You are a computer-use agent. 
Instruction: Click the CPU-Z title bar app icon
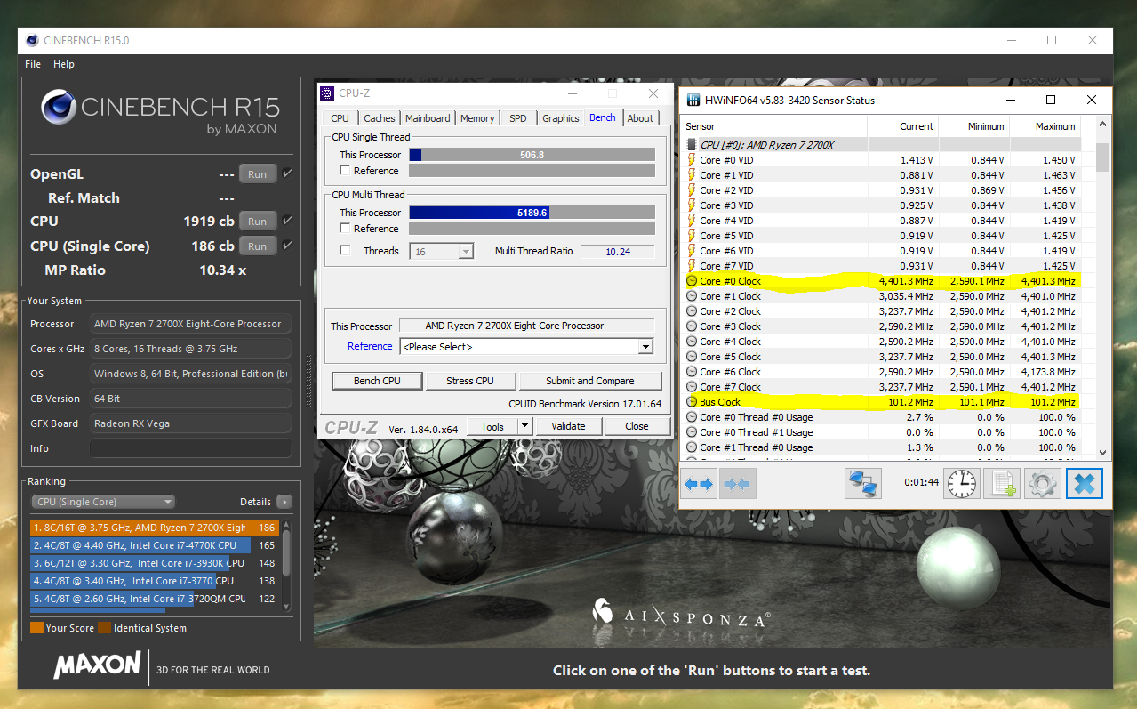328,93
